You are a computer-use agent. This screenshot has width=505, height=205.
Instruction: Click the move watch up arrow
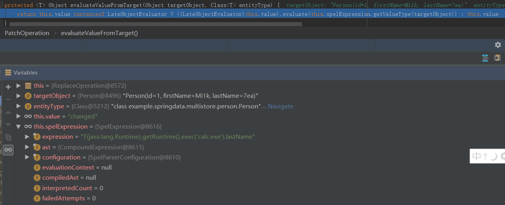point(8,112)
